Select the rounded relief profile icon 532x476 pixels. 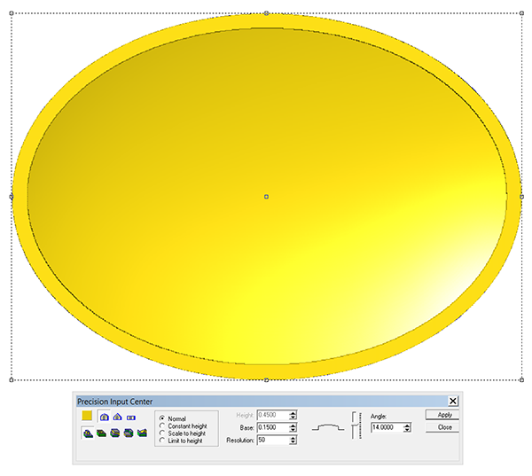pyautogui.click(x=104, y=417)
